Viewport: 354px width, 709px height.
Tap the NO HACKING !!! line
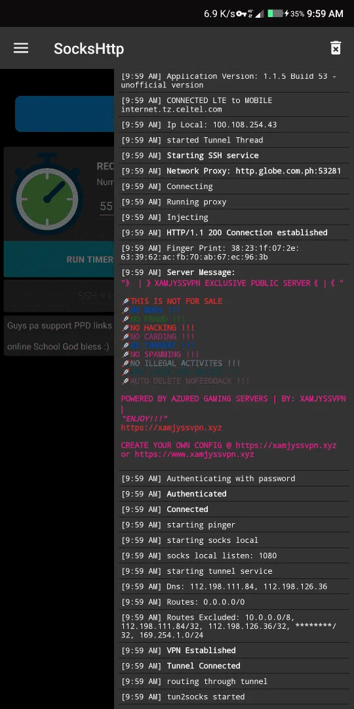pos(157,328)
